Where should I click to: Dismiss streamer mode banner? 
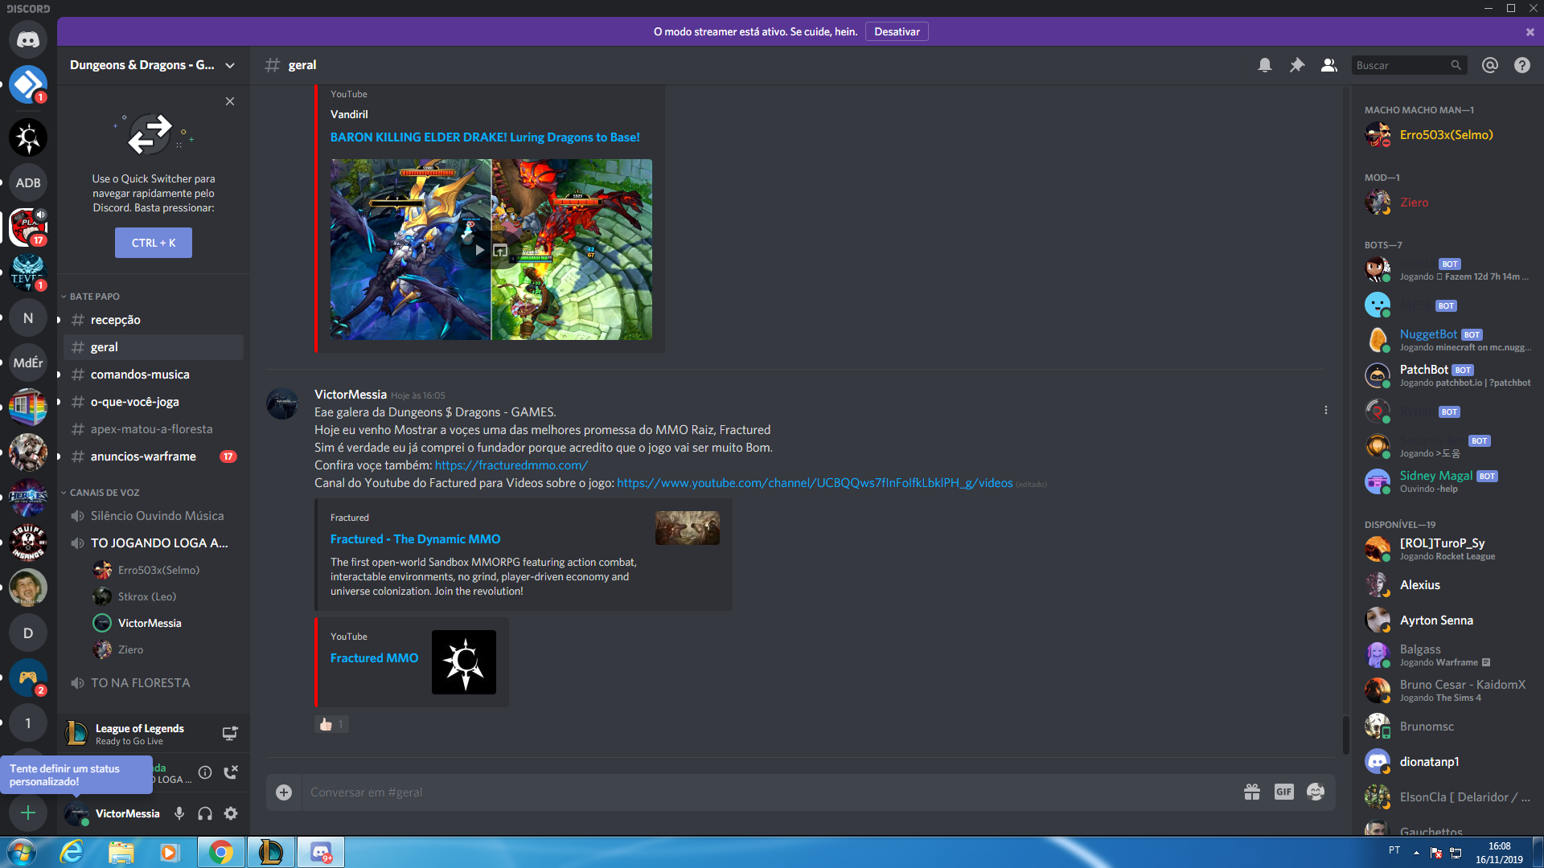[1530, 32]
